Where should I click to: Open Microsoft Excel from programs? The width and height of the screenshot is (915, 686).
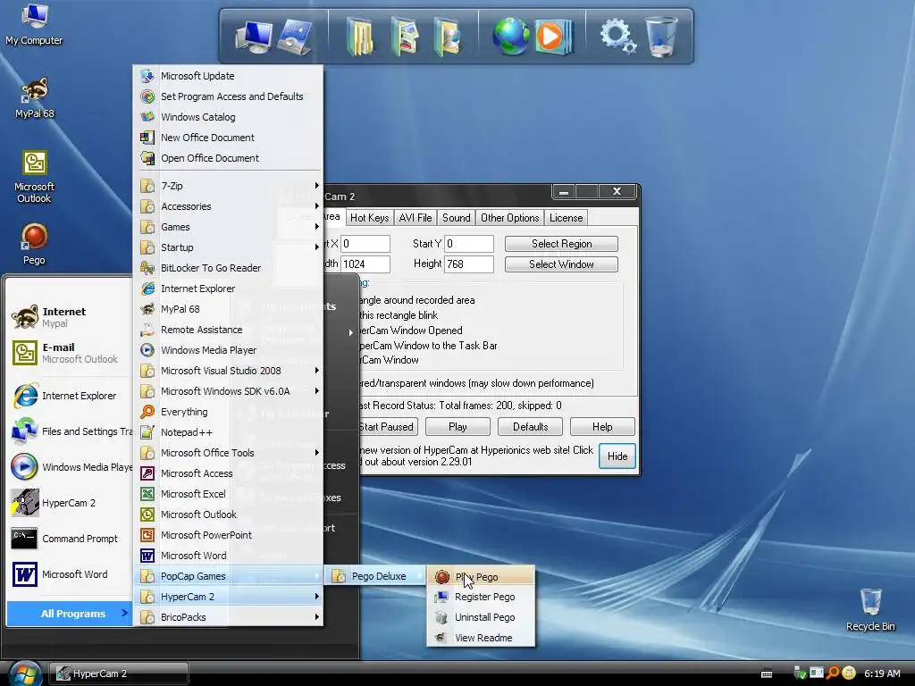click(x=229, y=494)
